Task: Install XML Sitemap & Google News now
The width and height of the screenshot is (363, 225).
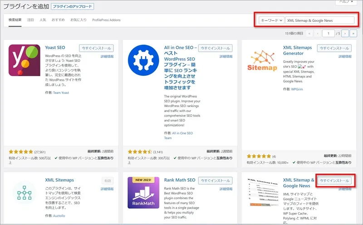Action: click(x=334, y=181)
